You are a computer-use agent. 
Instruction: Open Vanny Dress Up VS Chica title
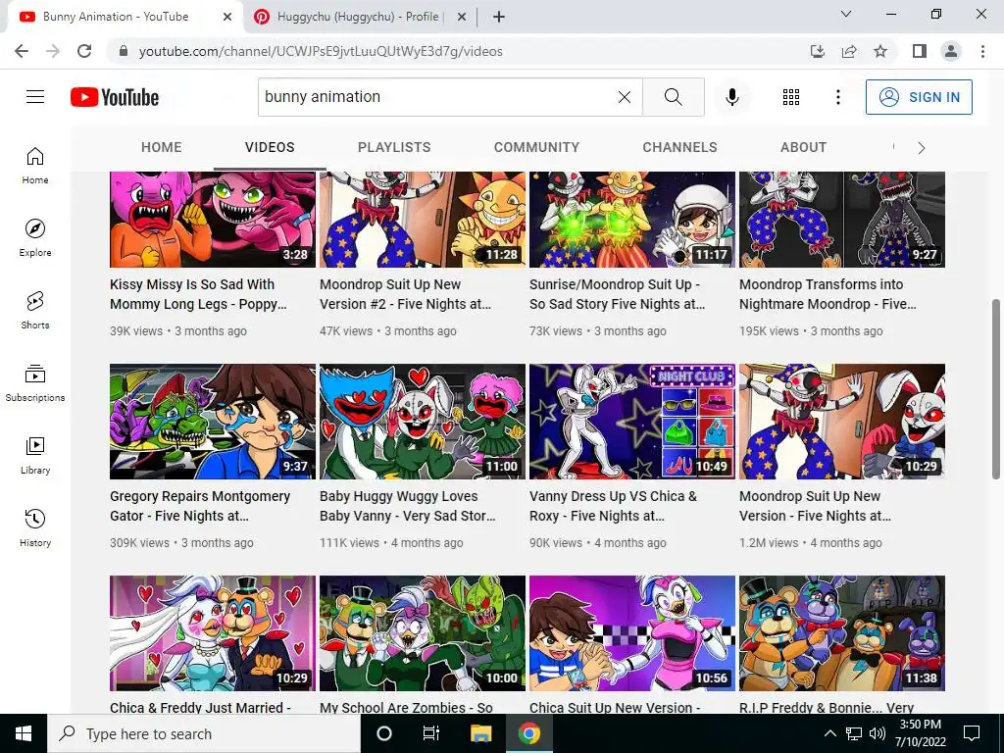tap(614, 506)
